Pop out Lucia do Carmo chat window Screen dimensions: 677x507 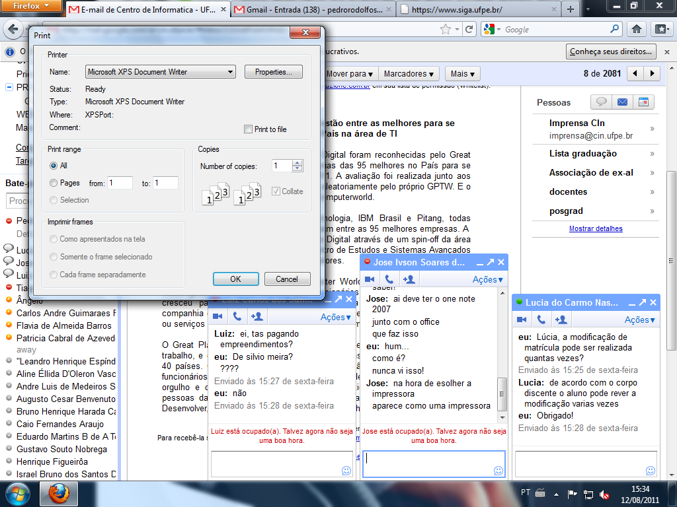643,302
